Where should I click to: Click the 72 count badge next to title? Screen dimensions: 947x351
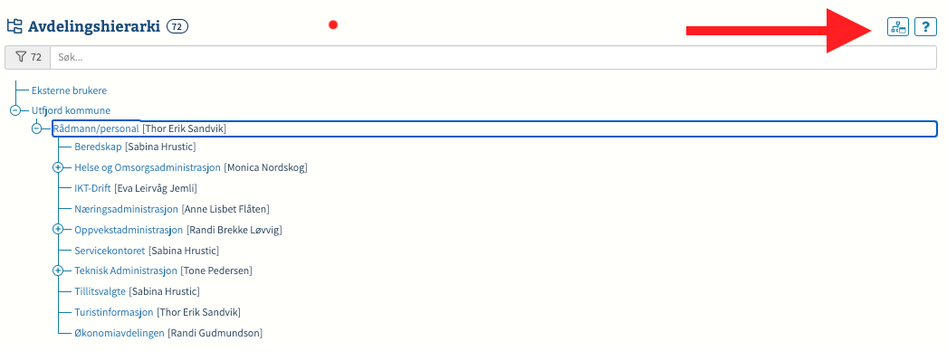point(177,26)
